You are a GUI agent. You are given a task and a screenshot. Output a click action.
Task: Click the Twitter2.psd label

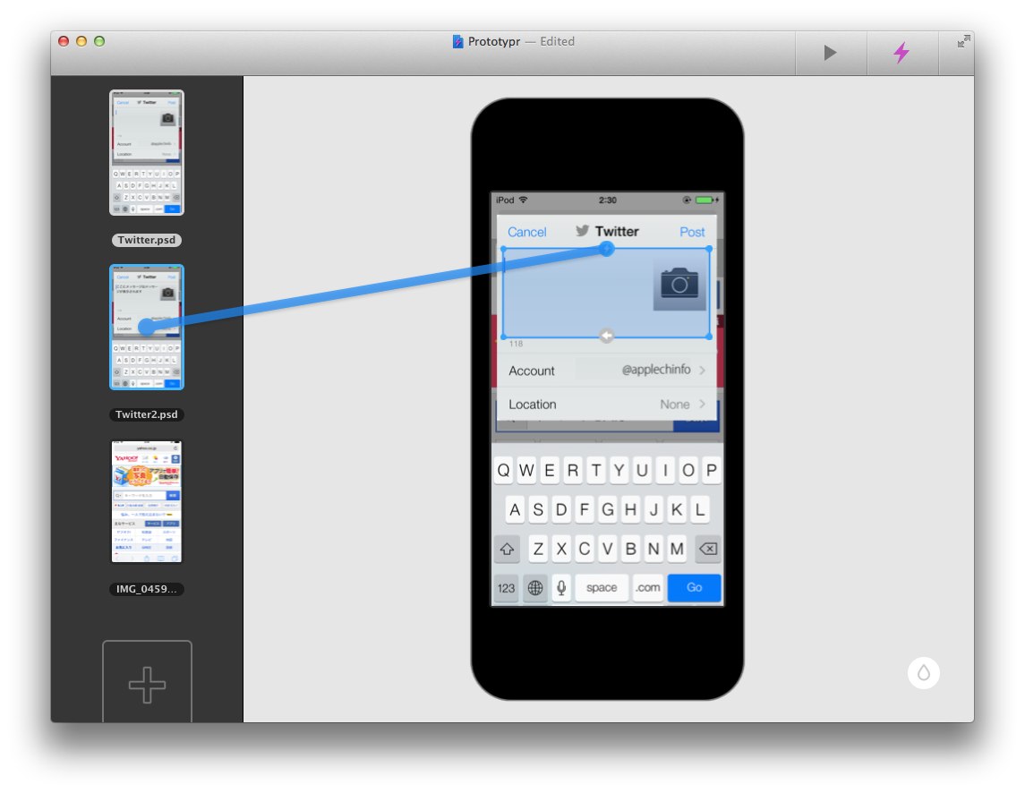pos(147,414)
